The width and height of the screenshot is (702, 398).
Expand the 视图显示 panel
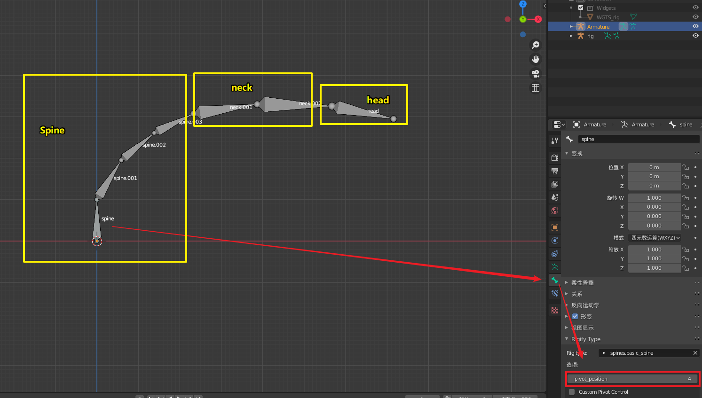tap(567, 328)
